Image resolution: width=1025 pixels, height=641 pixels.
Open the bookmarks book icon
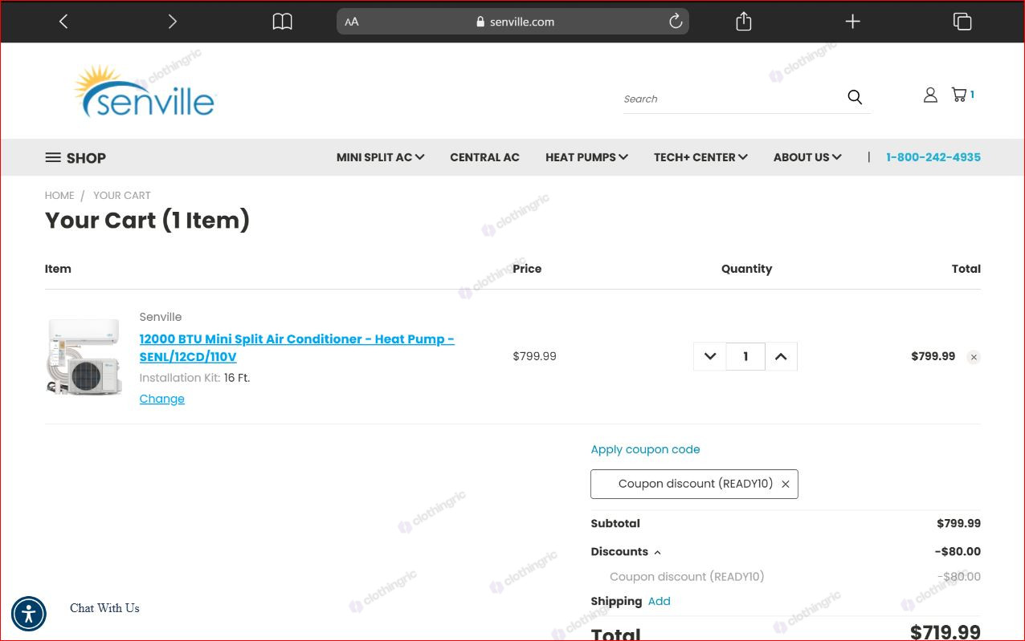click(x=282, y=22)
